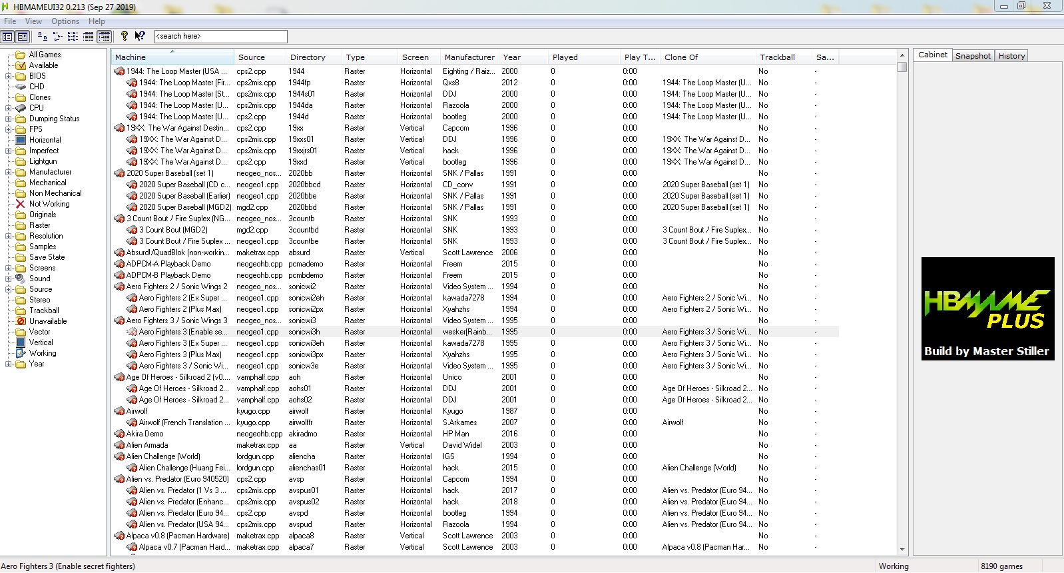Click the Alpaca v0.8 (Pacman Hardware) icon

pyautogui.click(x=120, y=536)
